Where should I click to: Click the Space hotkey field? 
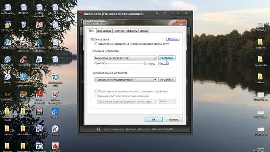(167, 101)
